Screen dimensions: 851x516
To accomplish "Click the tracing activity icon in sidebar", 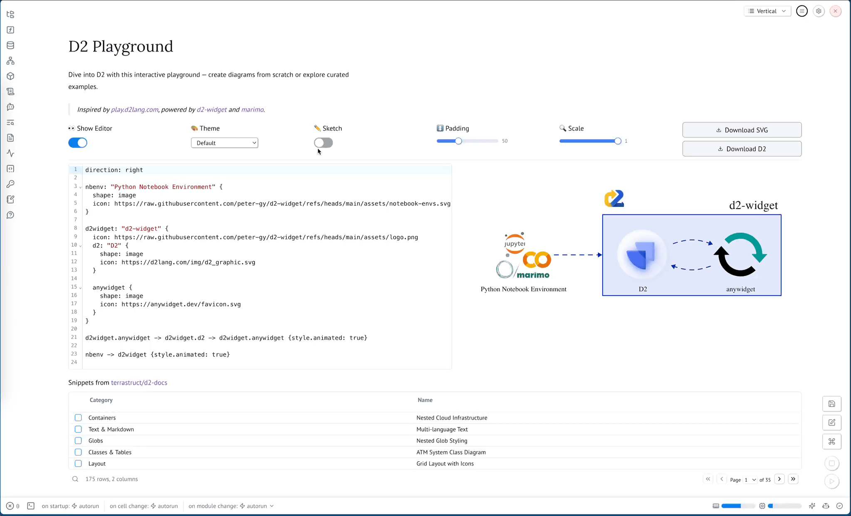I will pyautogui.click(x=10, y=153).
